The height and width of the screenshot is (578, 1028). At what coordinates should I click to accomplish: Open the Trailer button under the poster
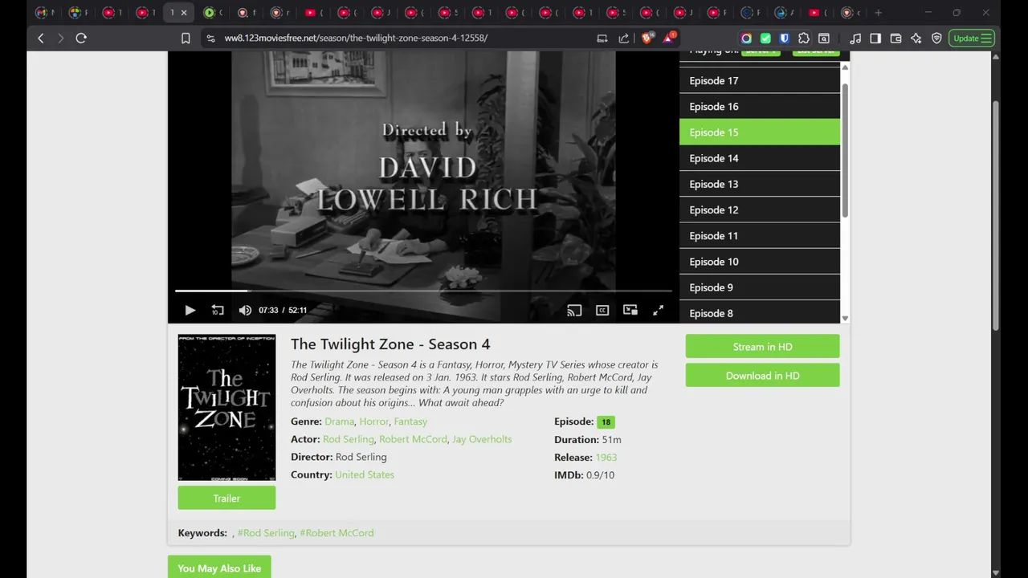click(226, 498)
